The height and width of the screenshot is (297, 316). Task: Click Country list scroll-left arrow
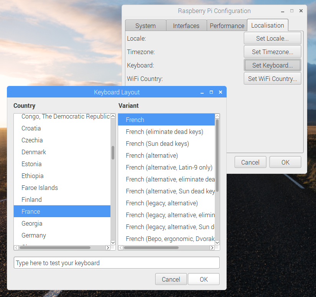pos(16,248)
